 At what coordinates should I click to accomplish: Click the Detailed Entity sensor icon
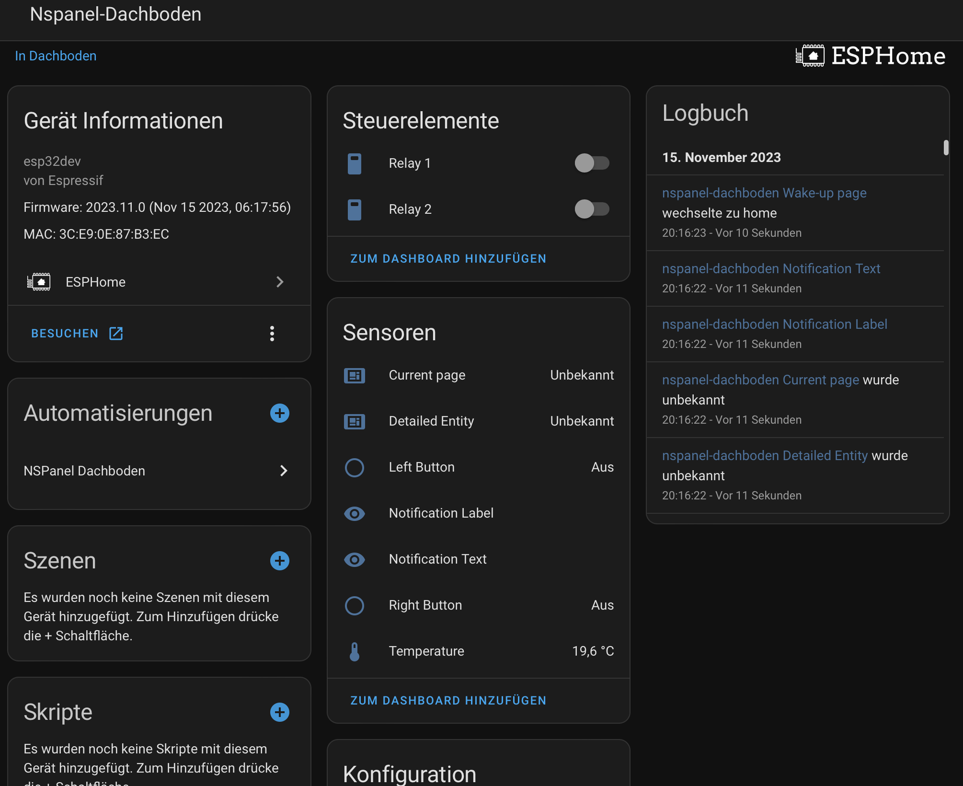click(x=355, y=422)
